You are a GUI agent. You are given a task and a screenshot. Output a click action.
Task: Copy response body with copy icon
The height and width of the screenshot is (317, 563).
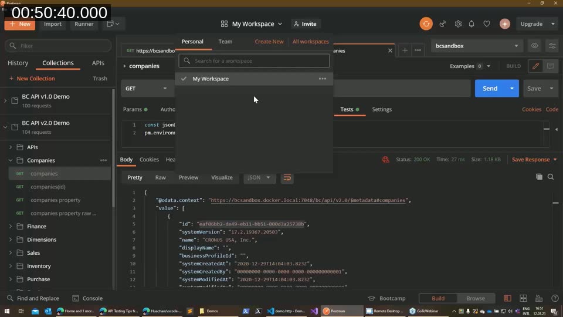click(539, 177)
